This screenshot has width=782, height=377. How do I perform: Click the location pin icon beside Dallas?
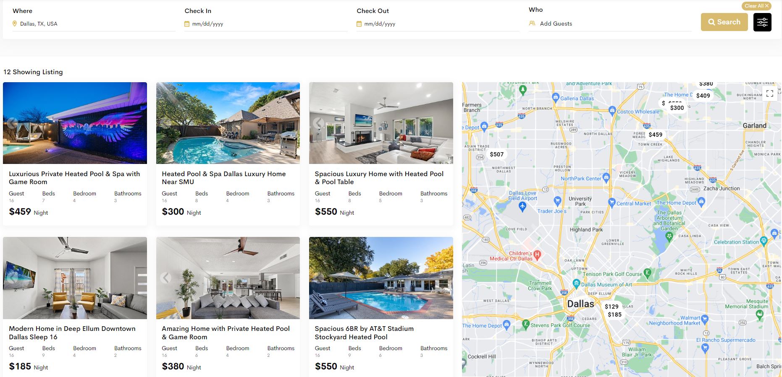(15, 24)
